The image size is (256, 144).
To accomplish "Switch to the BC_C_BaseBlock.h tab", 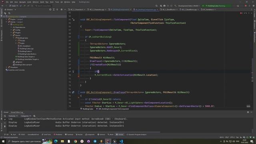I will (x=169, y=10).
